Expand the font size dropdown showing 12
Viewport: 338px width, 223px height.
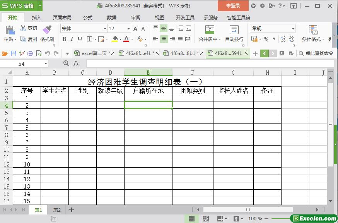point(128,29)
